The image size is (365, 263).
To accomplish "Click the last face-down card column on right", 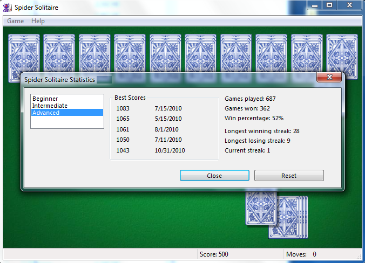I will coord(341,53).
